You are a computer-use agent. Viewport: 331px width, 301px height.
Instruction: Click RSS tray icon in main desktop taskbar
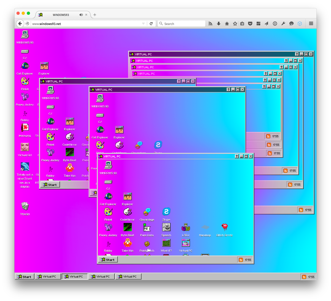[x=304, y=277]
